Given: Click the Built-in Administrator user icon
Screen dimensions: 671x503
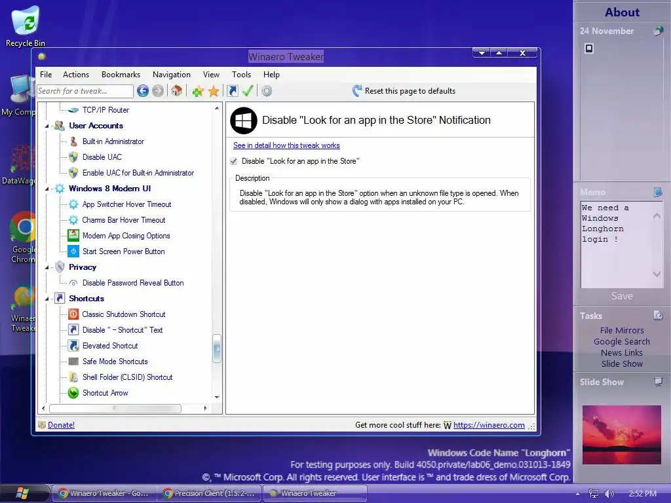Looking at the screenshot, I should click(x=73, y=141).
